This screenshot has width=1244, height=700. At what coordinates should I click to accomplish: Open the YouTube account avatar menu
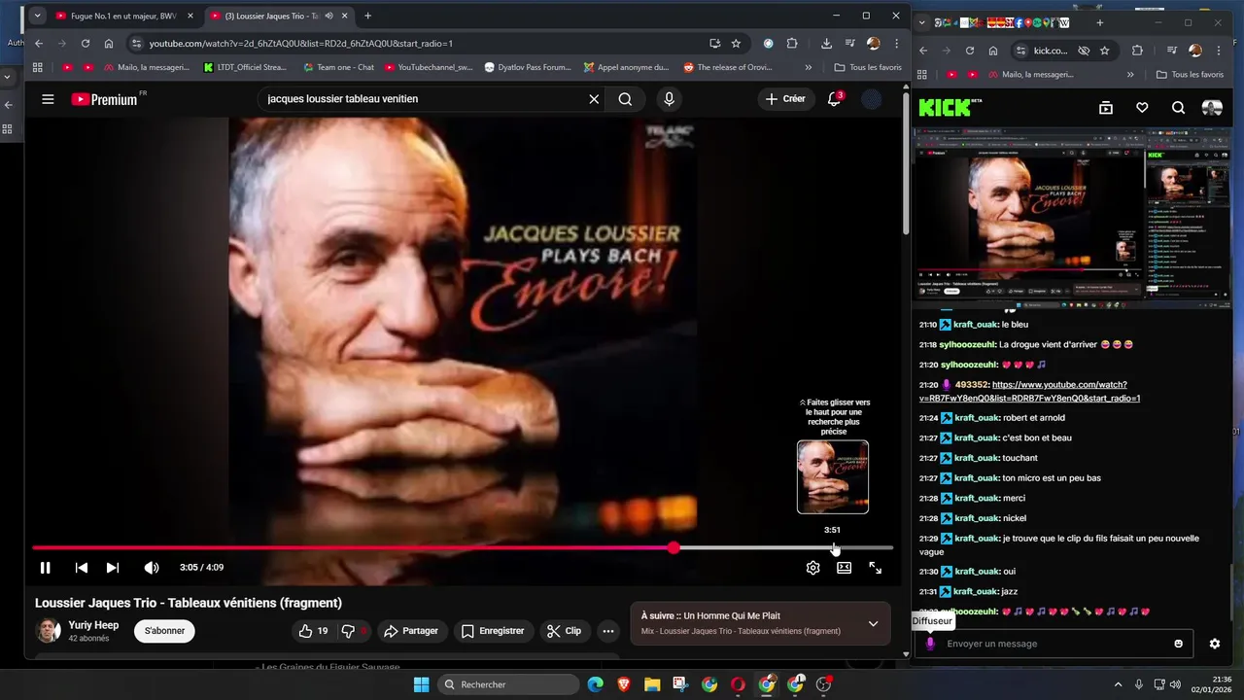point(873,99)
